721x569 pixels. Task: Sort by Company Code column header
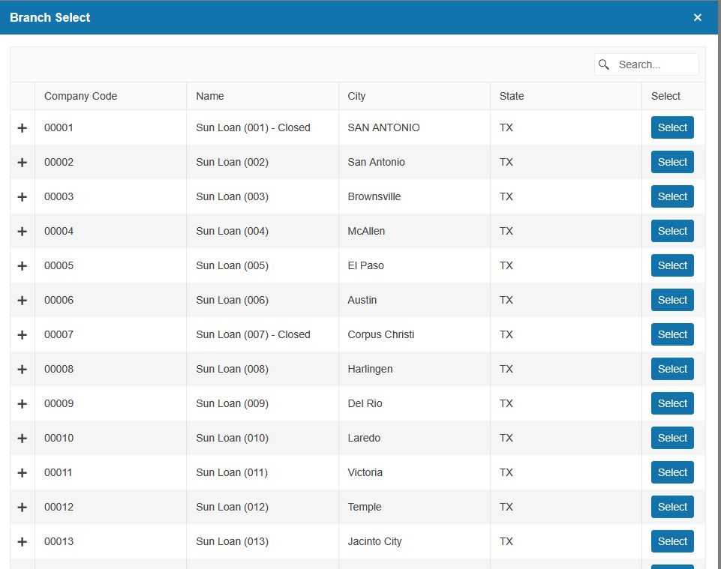tap(111, 96)
